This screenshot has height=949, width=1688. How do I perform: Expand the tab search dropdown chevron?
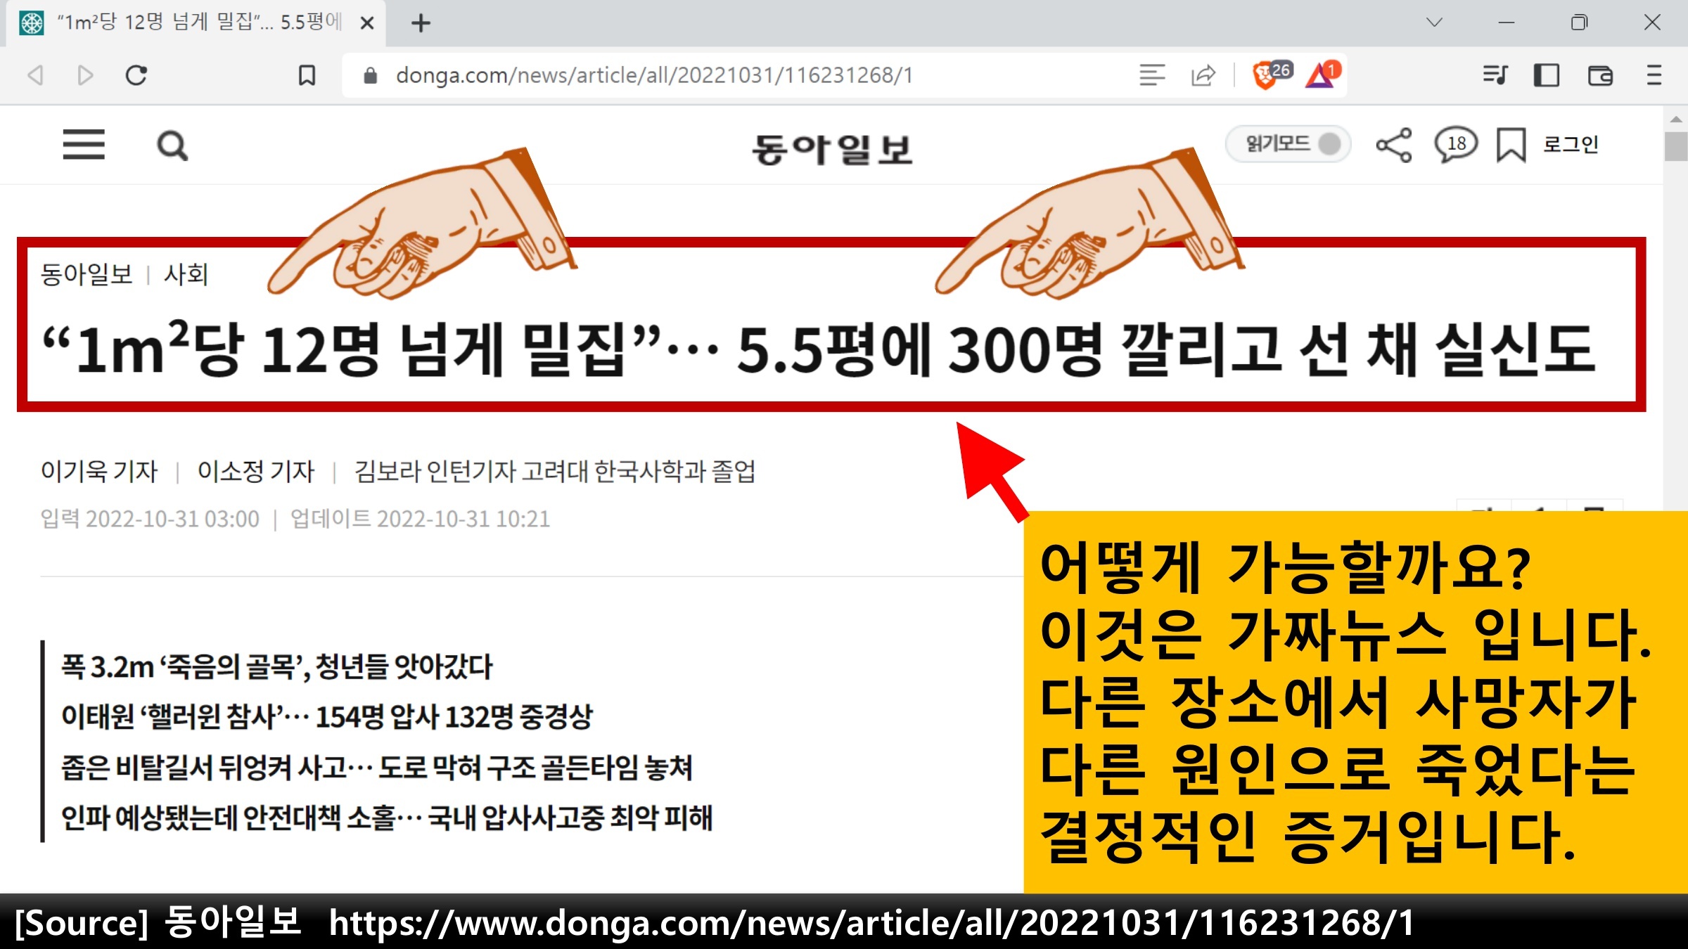1434,22
